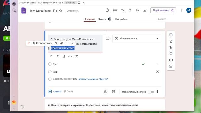Image resolution: width=201 pixels, height=113 pixels.
Task: Click Включить to enable protection
Action: pos(70,3)
